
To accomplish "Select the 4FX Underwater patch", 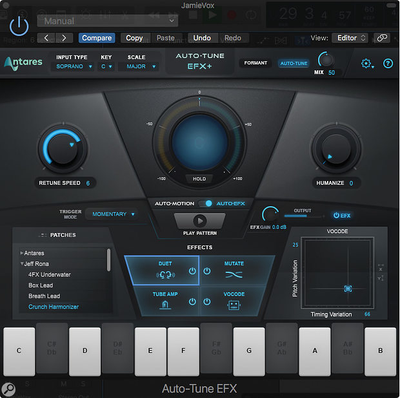I will 50,274.
